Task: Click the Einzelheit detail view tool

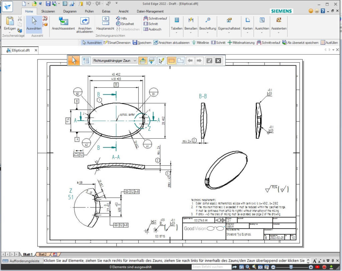Action: (125, 24)
